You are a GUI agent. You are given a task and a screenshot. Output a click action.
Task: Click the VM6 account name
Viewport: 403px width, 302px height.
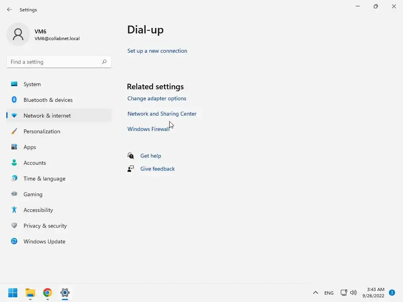(41, 31)
